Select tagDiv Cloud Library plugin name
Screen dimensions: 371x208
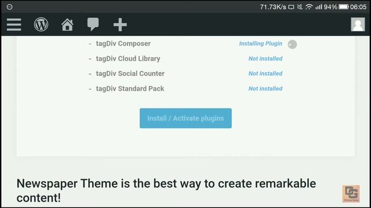pos(128,58)
